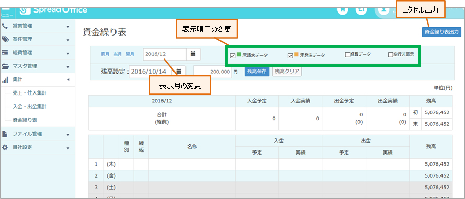The height and width of the screenshot is (199, 465).
Task: Open 入金・出金集計 in sidebar
Action: pos(30,107)
